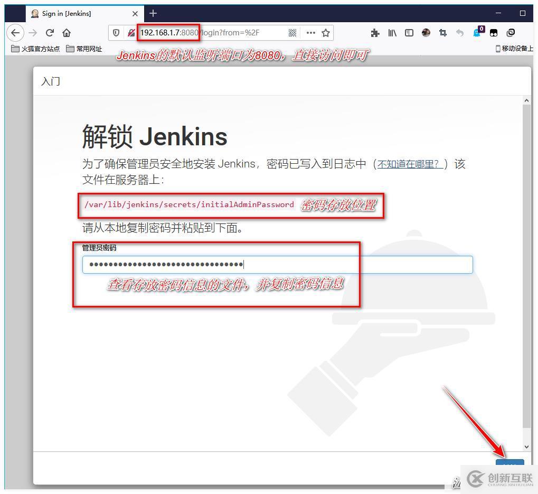Screen dimensions: 538x494
Task: Open a new browser tab
Action: tap(153, 13)
